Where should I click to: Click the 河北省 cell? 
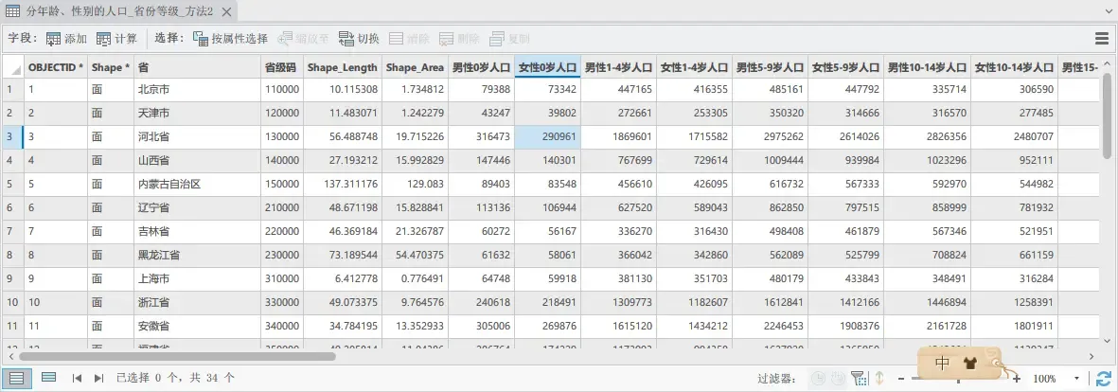pos(197,137)
